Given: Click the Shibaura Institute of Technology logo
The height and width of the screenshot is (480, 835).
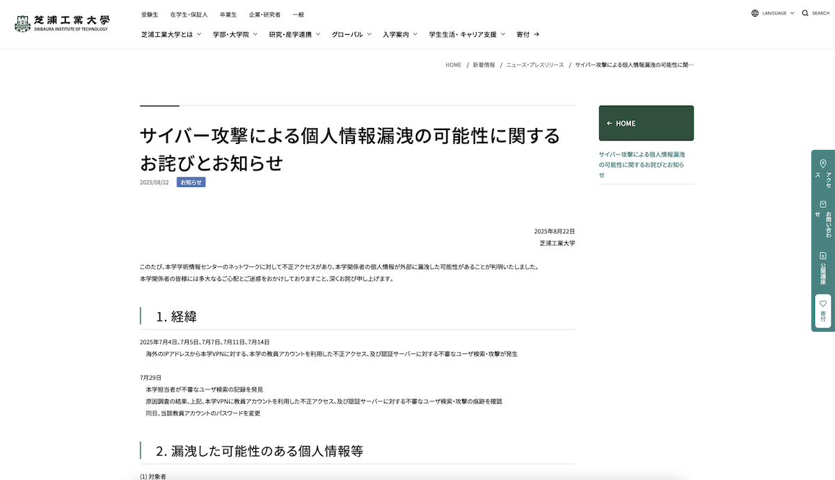Looking at the screenshot, I should pyautogui.click(x=62, y=24).
